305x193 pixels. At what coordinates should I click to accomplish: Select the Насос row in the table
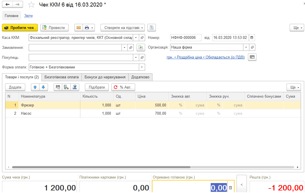click(x=153, y=113)
